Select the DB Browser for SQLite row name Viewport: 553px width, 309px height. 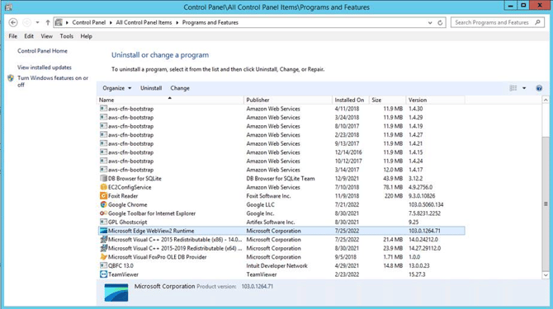[x=135, y=179]
